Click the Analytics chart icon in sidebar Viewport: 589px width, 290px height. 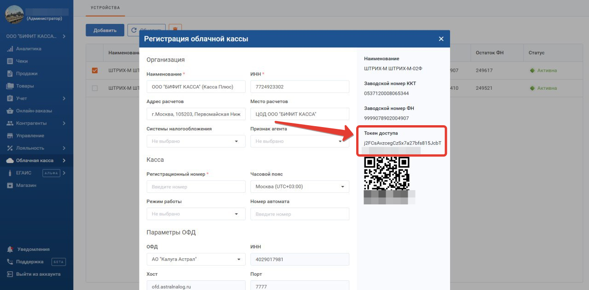tap(10, 49)
